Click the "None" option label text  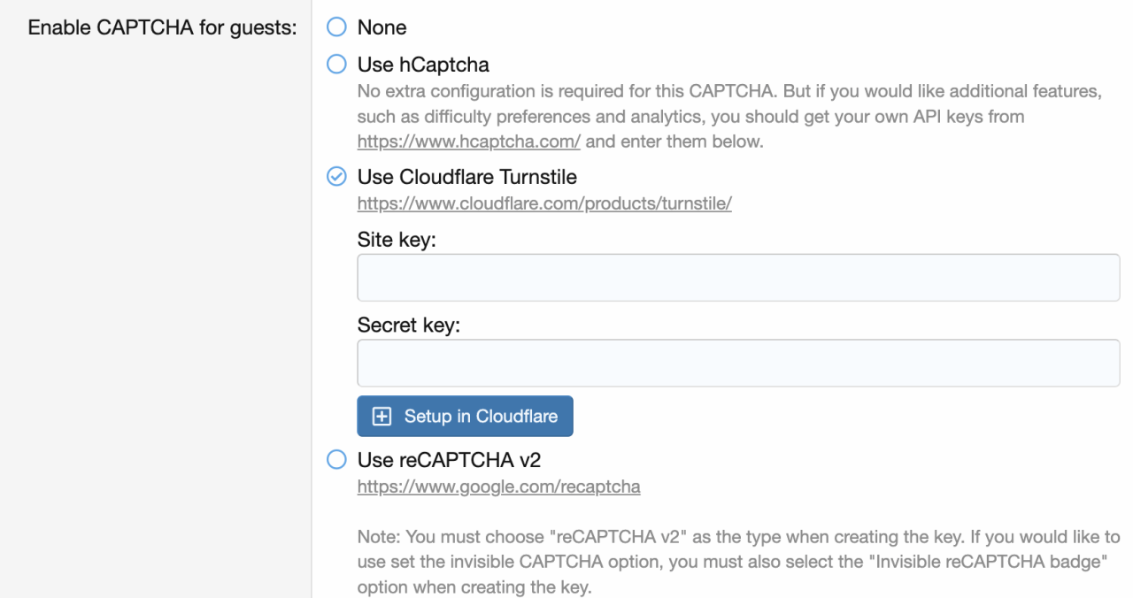382,27
